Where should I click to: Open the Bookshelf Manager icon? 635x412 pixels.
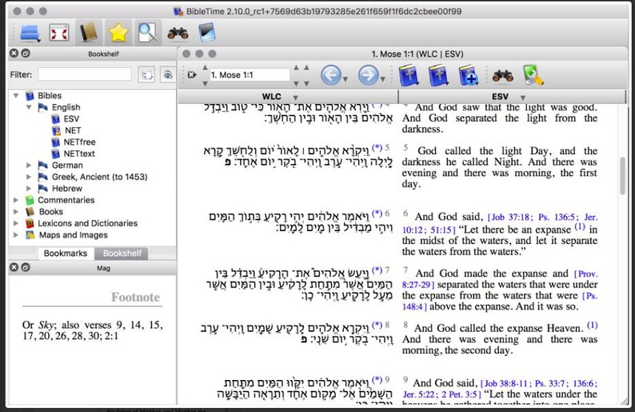point(206,33)
